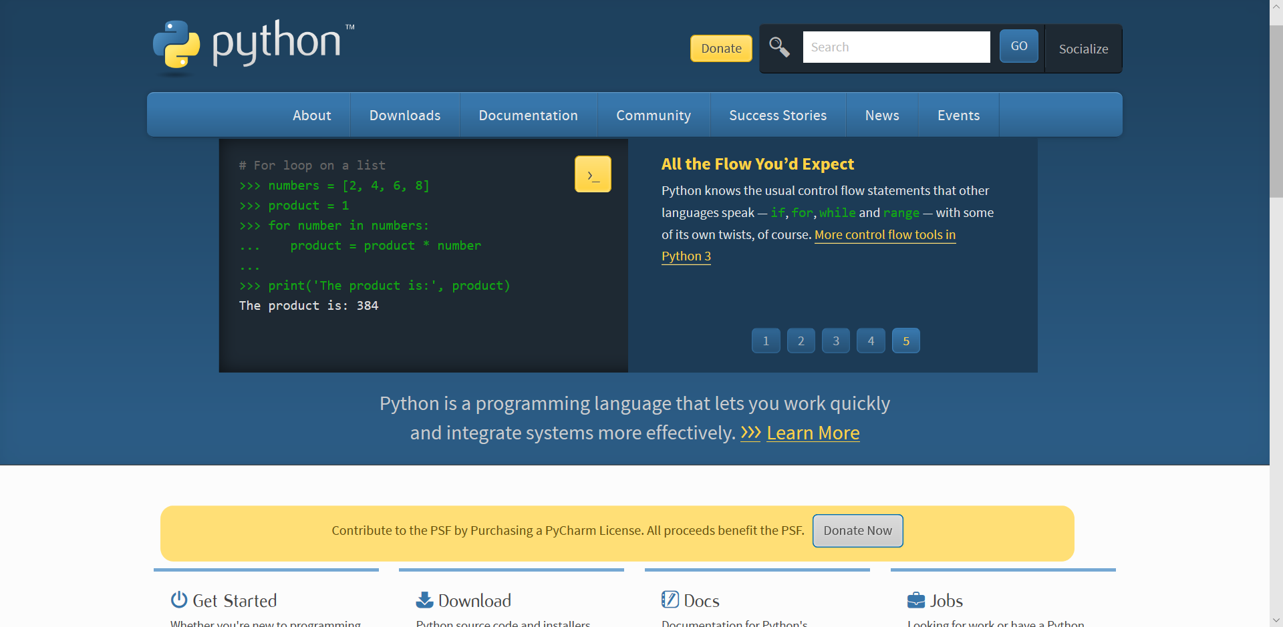1283x627 pixels.
Task: Click the Download heading
Action: point(474,600)
